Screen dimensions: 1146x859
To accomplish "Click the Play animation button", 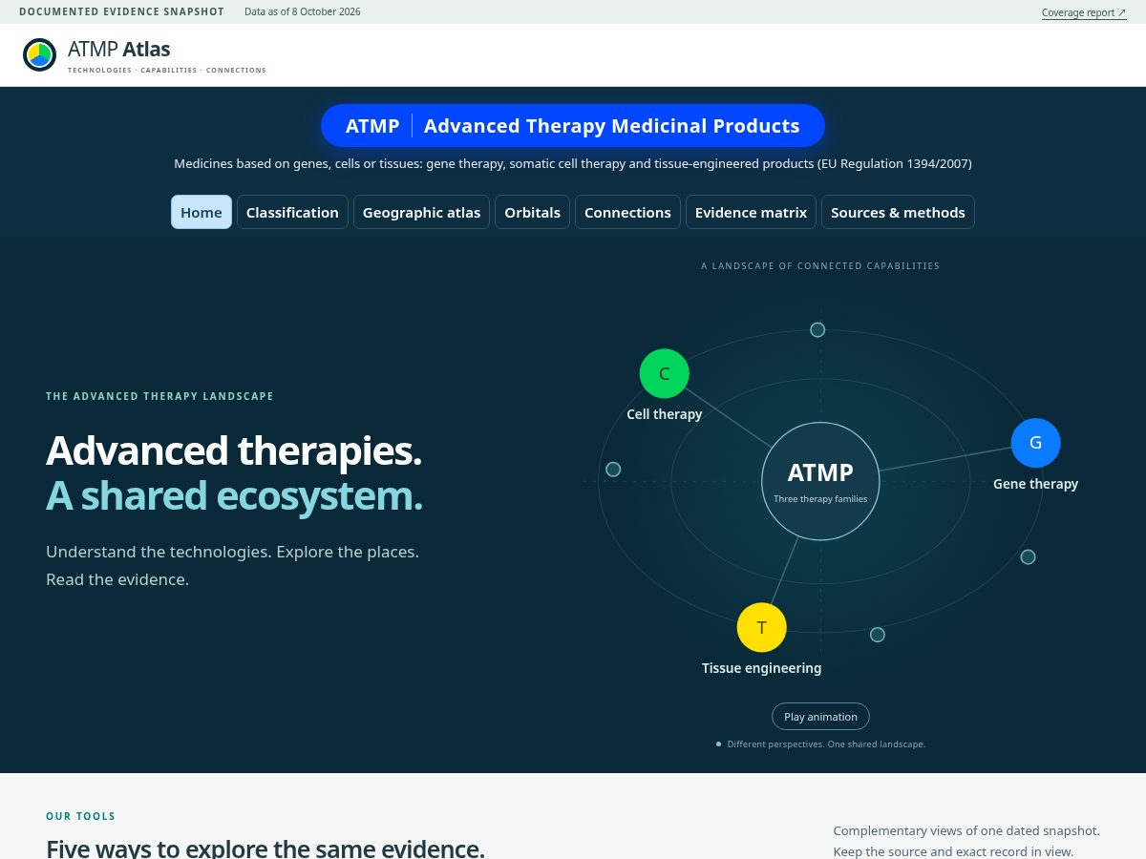I will (x=820, y=717).
